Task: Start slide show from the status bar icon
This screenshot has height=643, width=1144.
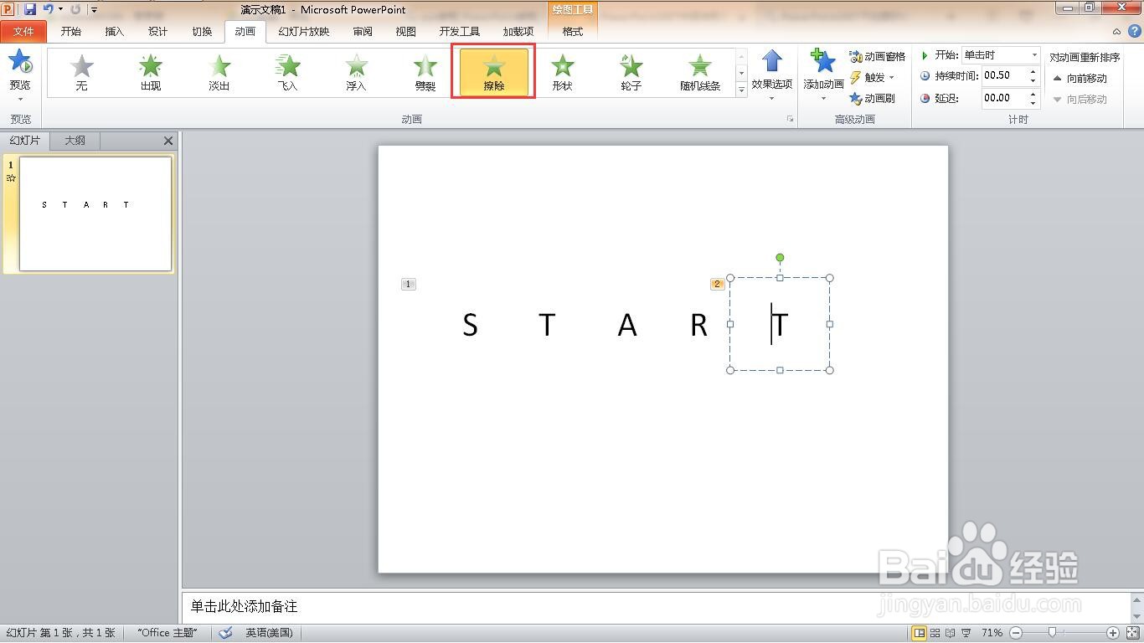Action: point(966,633)
